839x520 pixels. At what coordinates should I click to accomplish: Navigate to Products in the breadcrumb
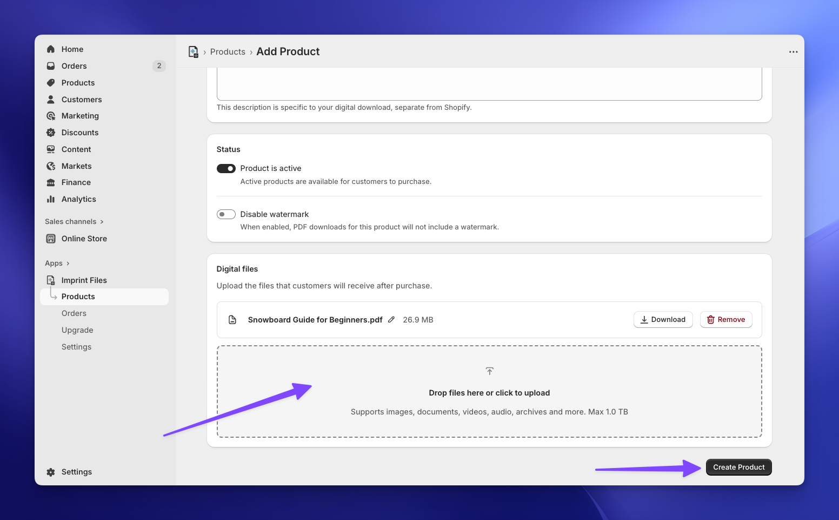228,51
